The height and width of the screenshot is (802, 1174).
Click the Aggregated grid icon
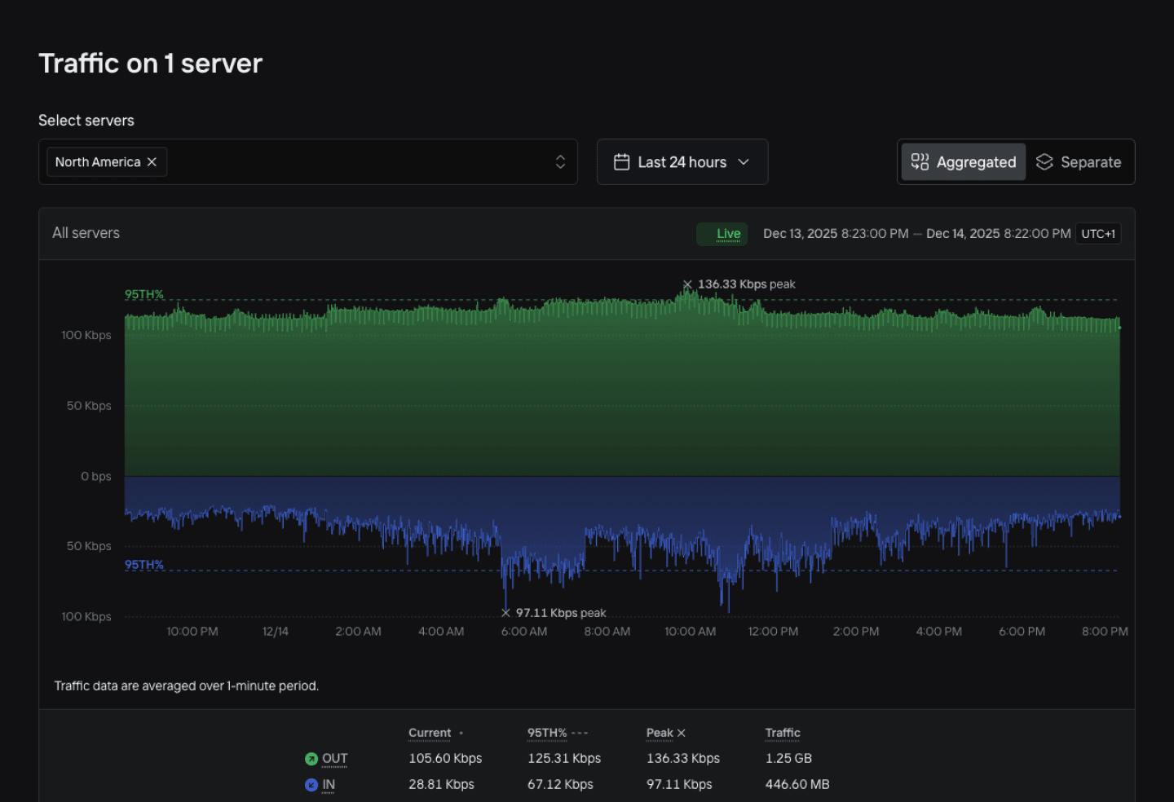click(x=920, y=162)
